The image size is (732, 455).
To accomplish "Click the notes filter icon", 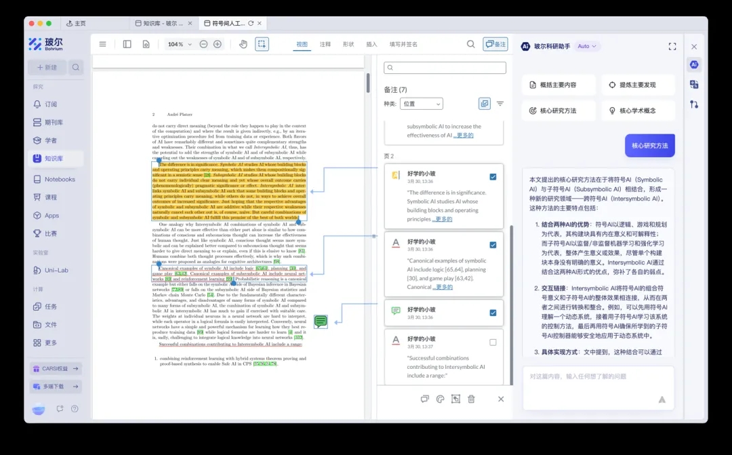I will (x=500, y=104).
